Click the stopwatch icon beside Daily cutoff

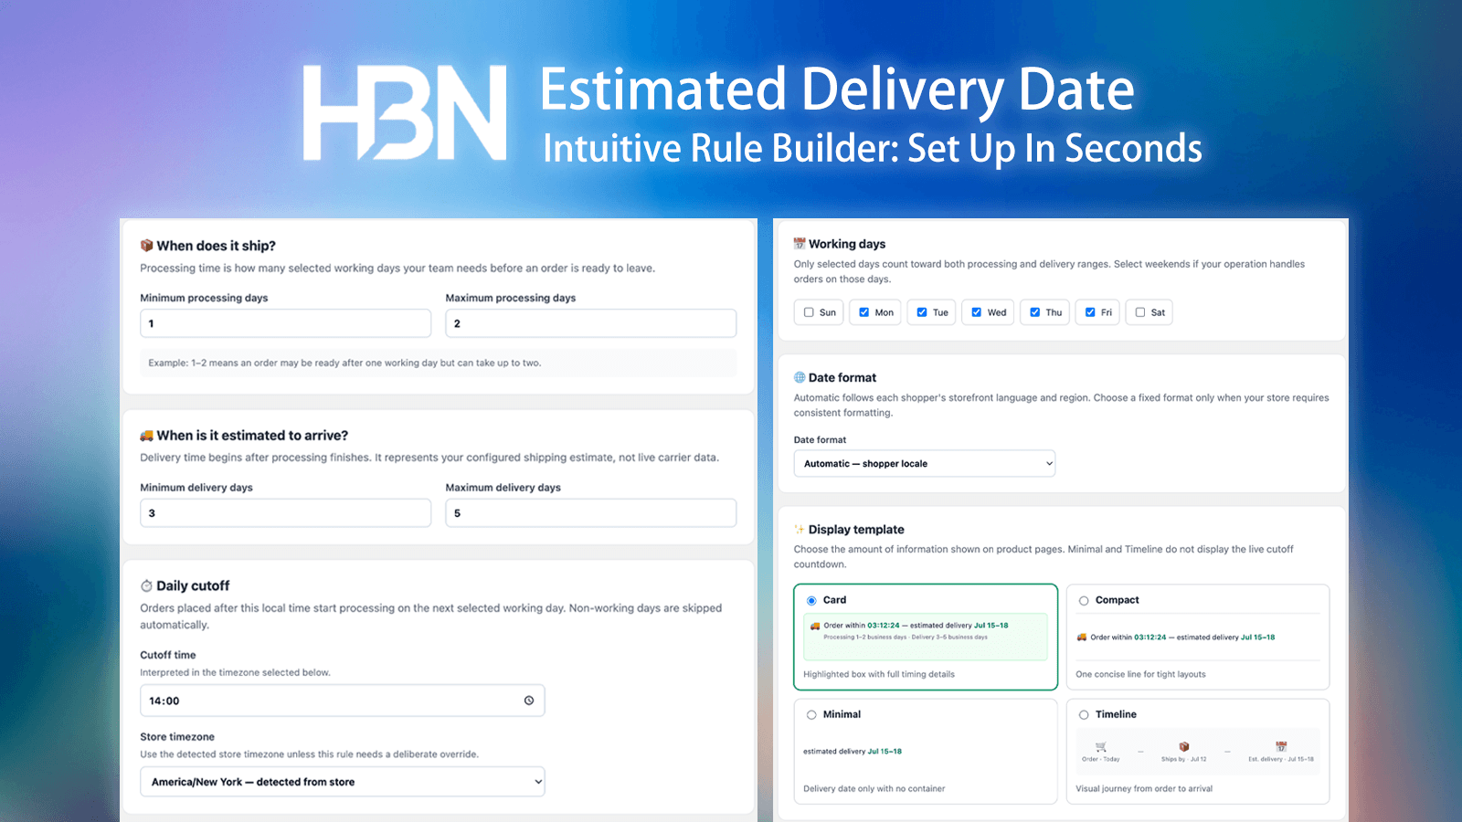click(x=146, y=585)
